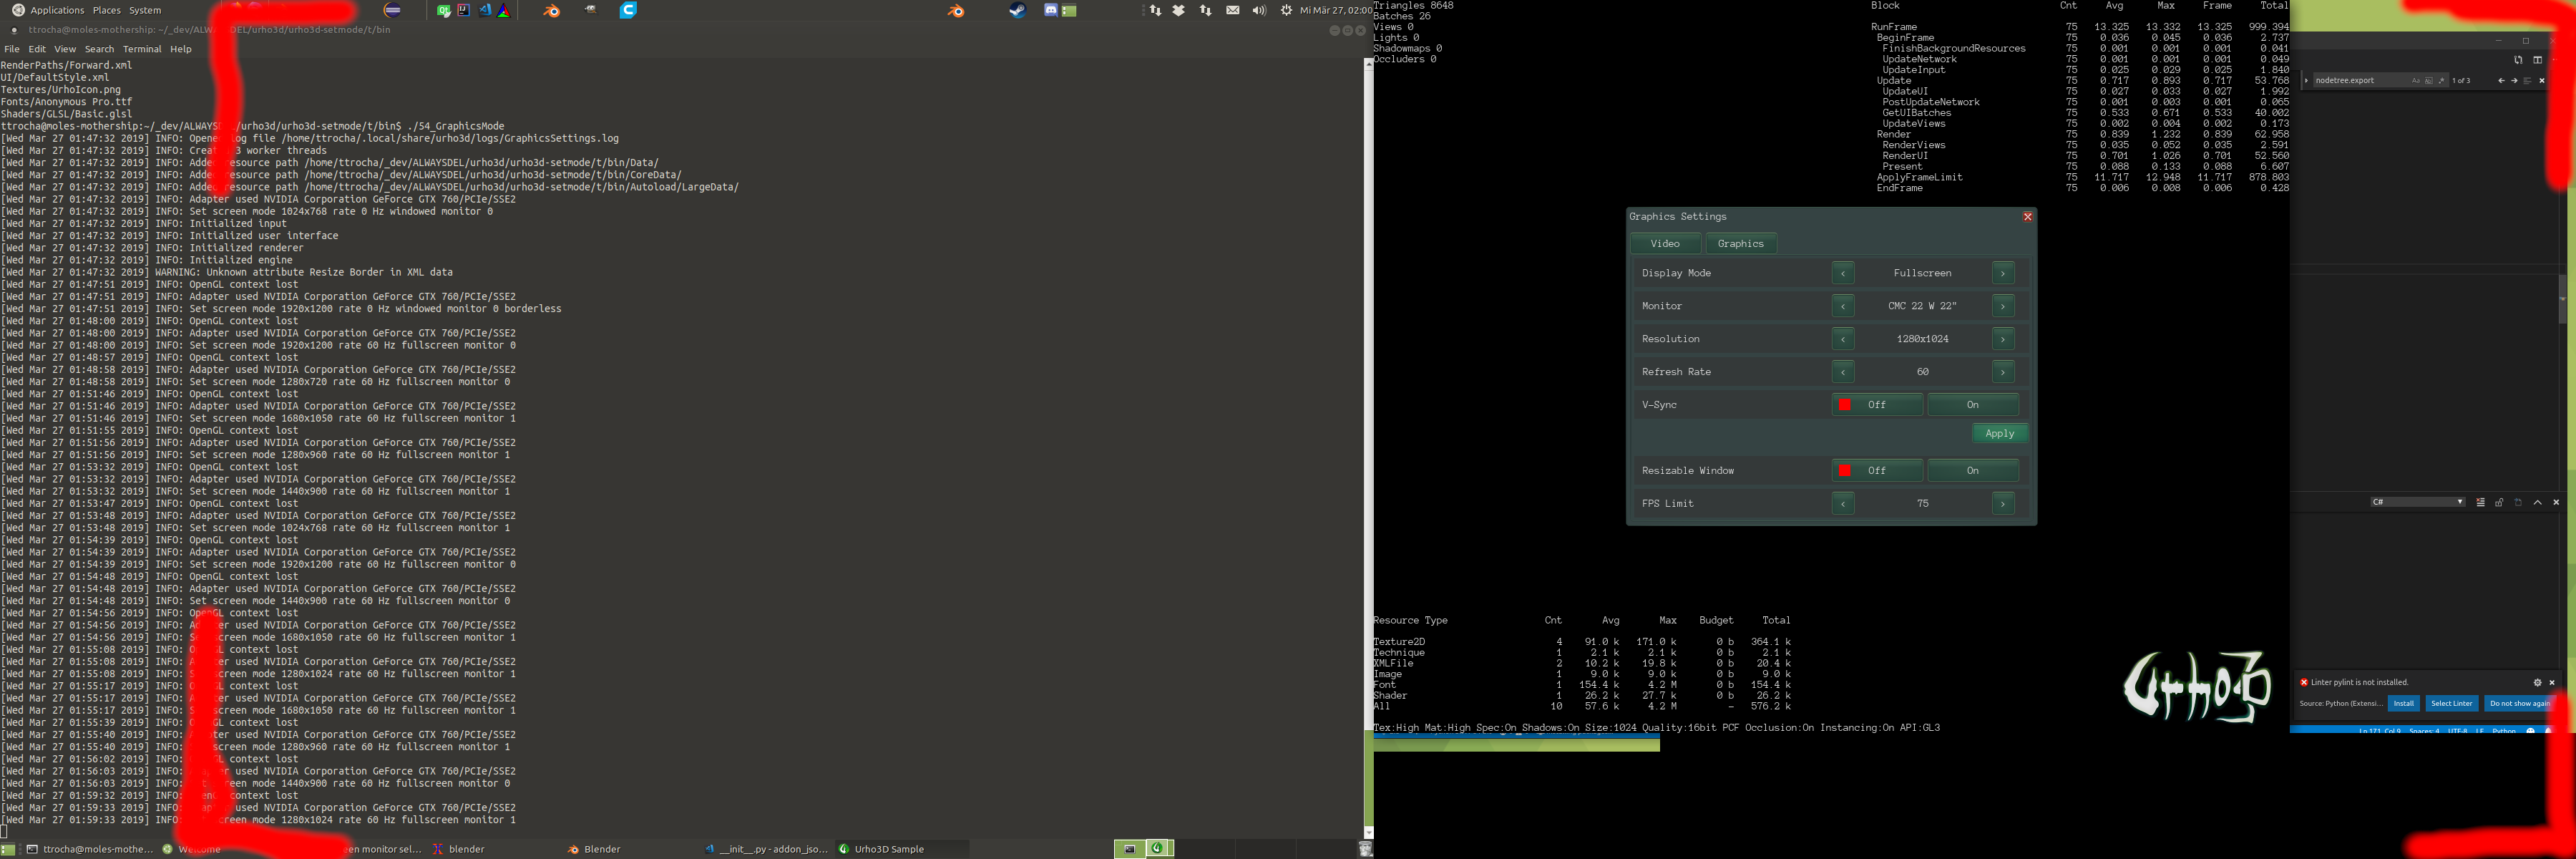The height and width of the screenshot is (859, 2576).
Task: Split the VS Code editor
Action: click(2537, 60)
